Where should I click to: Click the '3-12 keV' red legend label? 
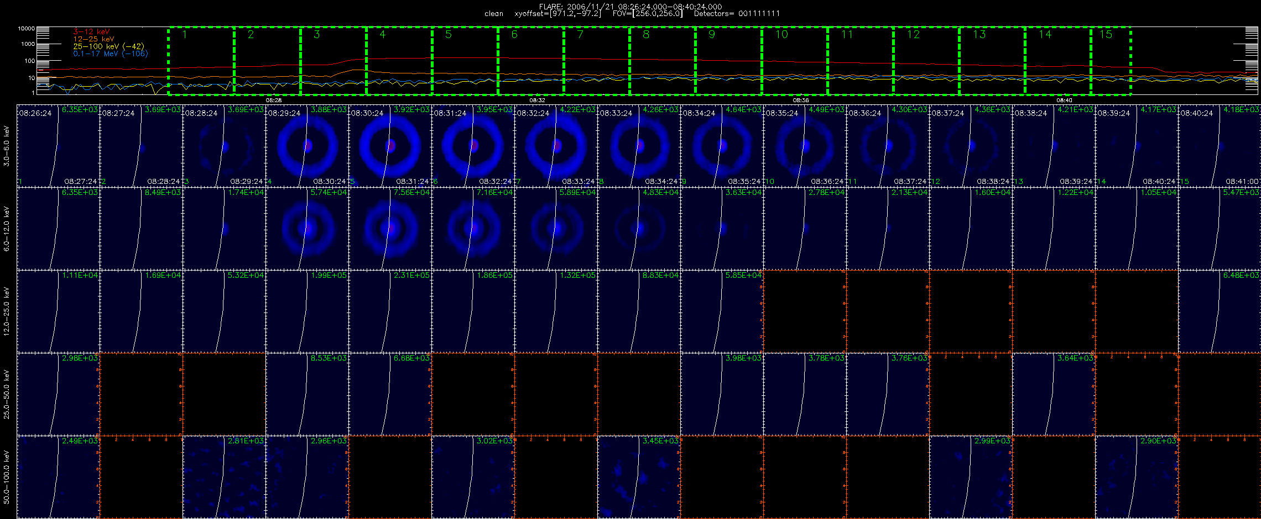coord(91,32)
